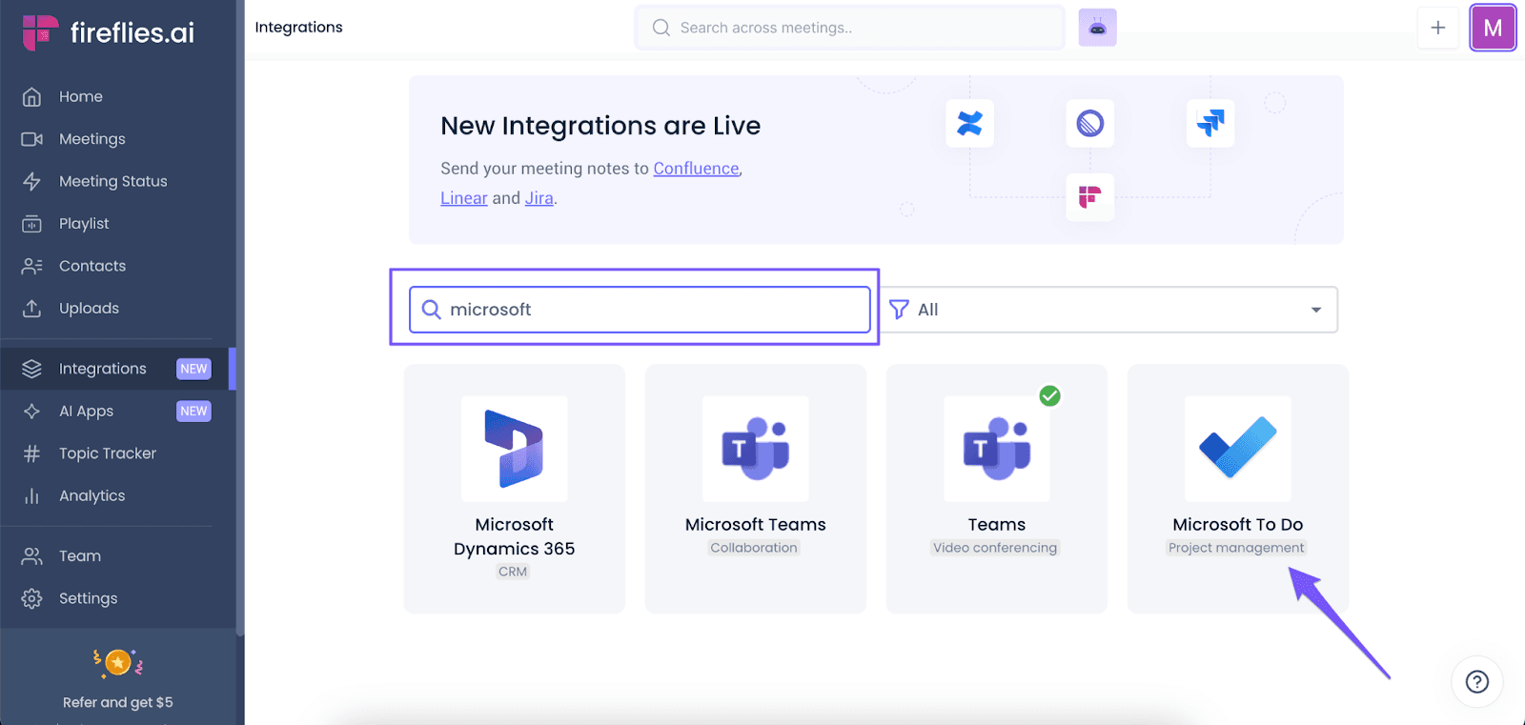Open Analytics in the sidebar
Viewport: 1525px width, 725px height.
91,496
